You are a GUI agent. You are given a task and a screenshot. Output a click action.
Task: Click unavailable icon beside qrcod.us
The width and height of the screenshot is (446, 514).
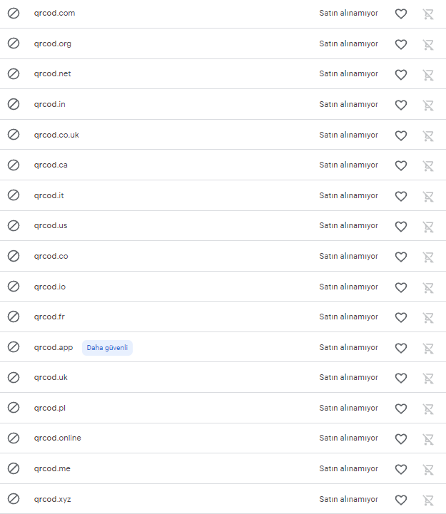(x=14, y=225)
